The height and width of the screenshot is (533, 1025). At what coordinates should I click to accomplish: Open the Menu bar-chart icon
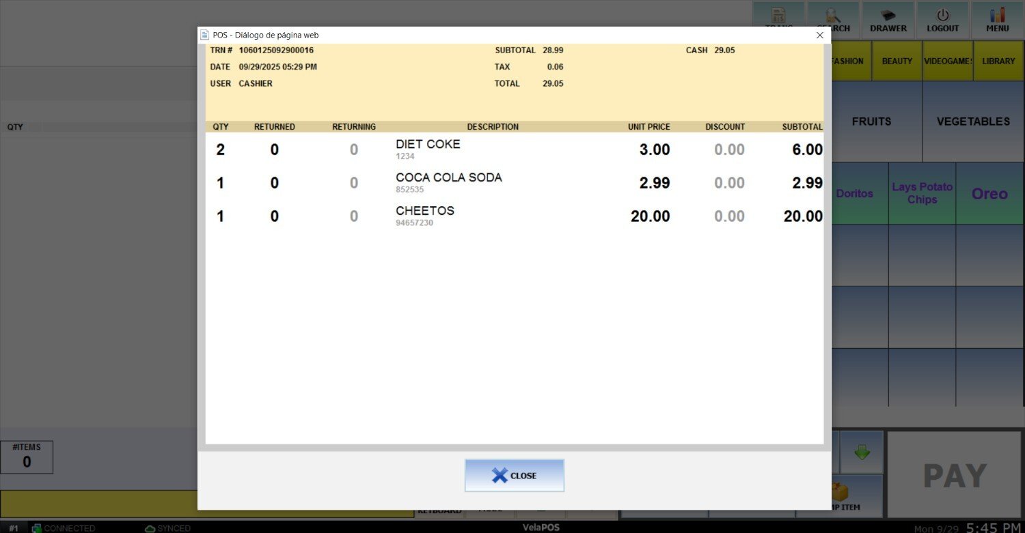coord(997,20)
